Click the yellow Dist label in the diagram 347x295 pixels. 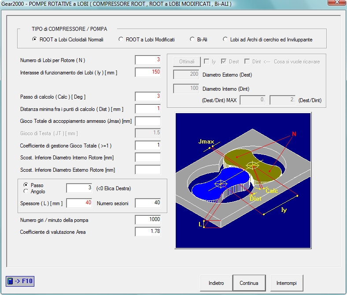point(255,199)
